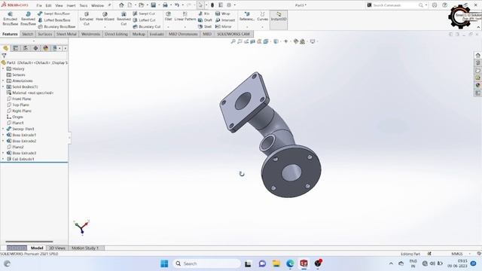Open the Insert menu
This screenshot has width=482, height=271.
click(71, 5)
